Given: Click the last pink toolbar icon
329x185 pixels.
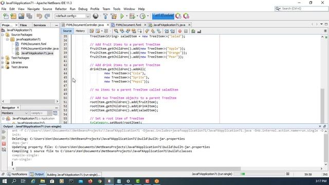Looking at the screenshot, I should pyautogui.click(x=186, y=16).
